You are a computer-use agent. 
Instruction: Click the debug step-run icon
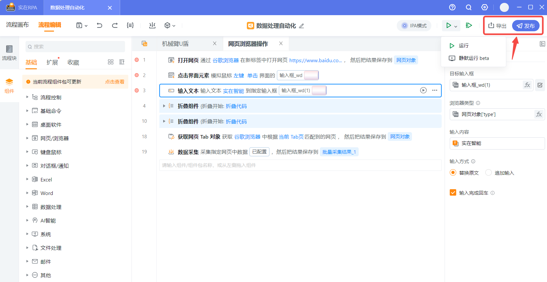tap(469, 25)
